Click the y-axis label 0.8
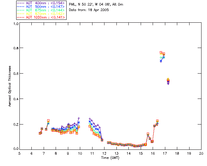The height and width of the screenshot is (166, 207). point(16,48)
